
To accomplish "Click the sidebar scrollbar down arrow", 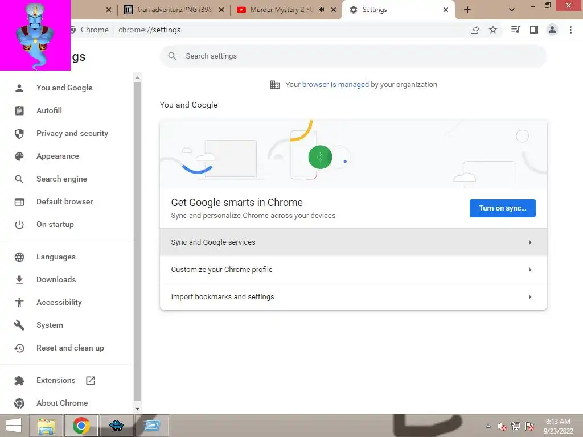I will tap(137, 409).
